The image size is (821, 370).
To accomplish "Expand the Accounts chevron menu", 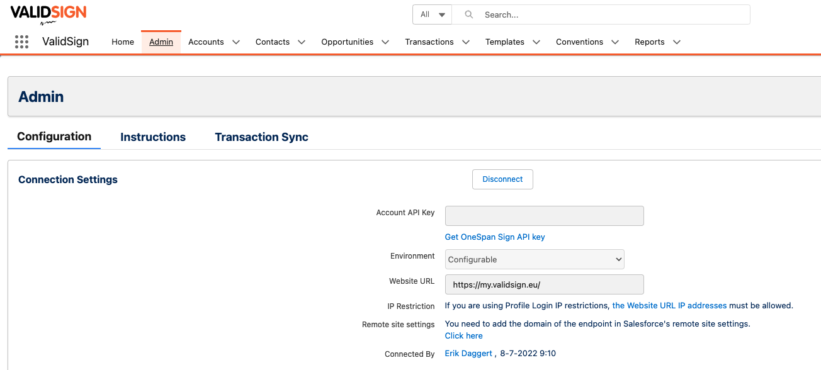I will pos(236,42).
